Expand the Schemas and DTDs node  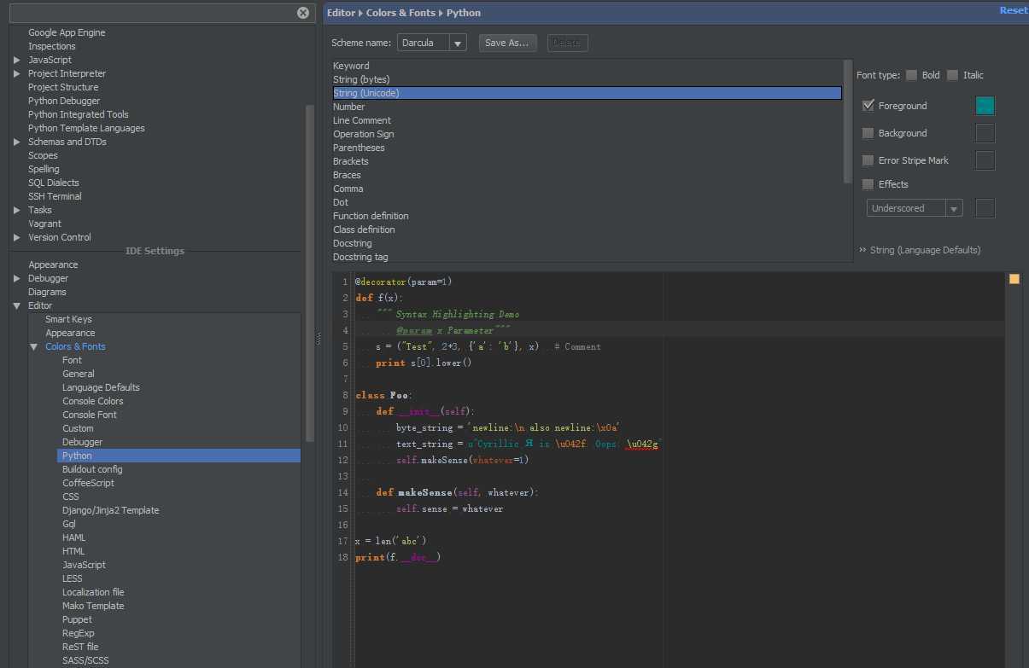coord(17,142)
